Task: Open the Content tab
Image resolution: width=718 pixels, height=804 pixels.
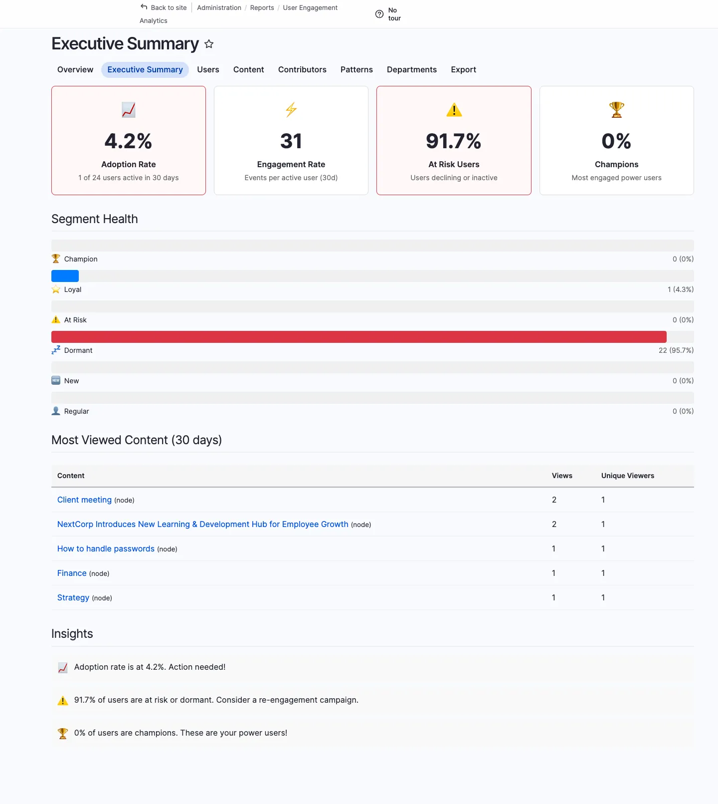Action: click(249, 70)
